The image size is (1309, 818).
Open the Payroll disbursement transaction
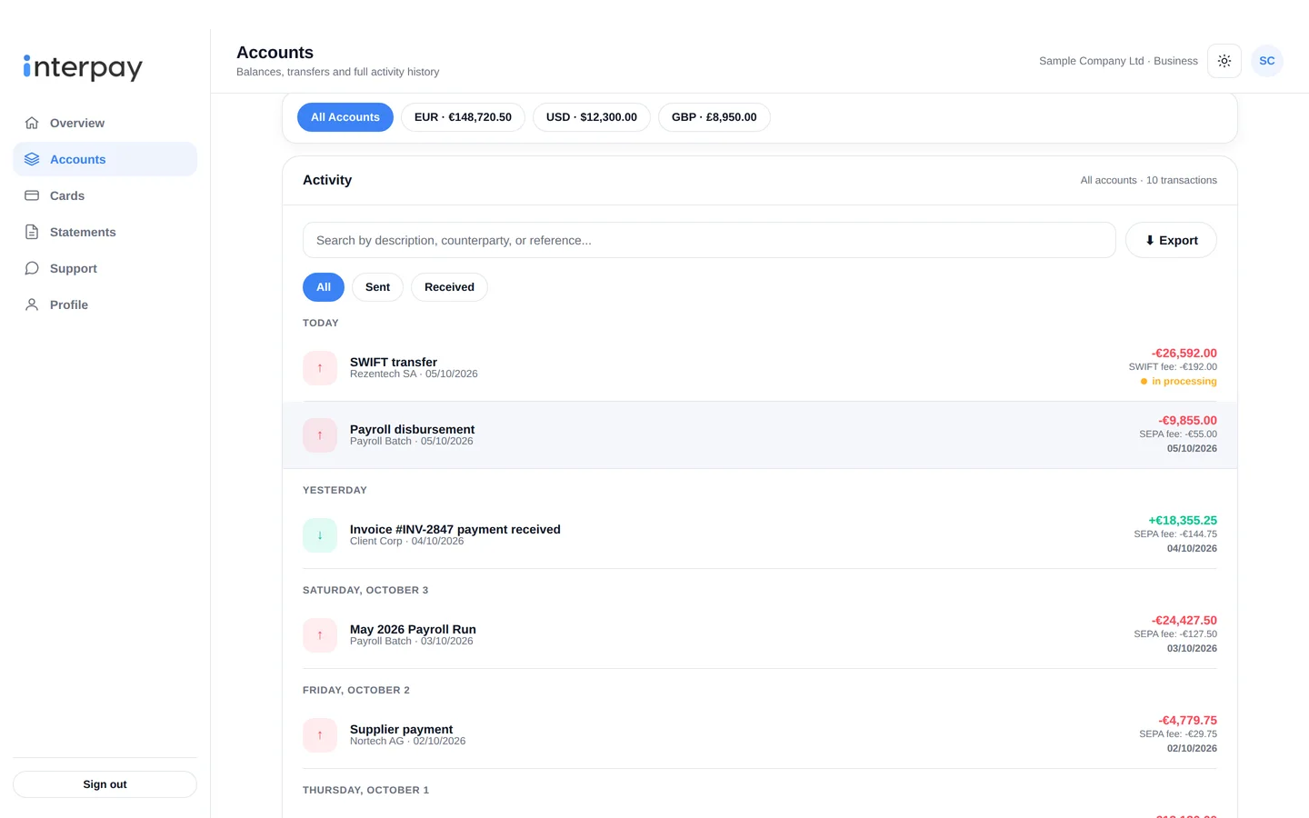[x=760, y=435]
